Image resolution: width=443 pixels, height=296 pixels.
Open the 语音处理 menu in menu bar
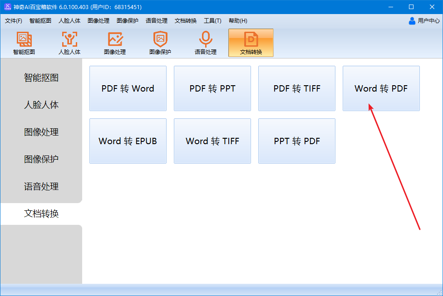pyautogui.click(x=157, y=21)
